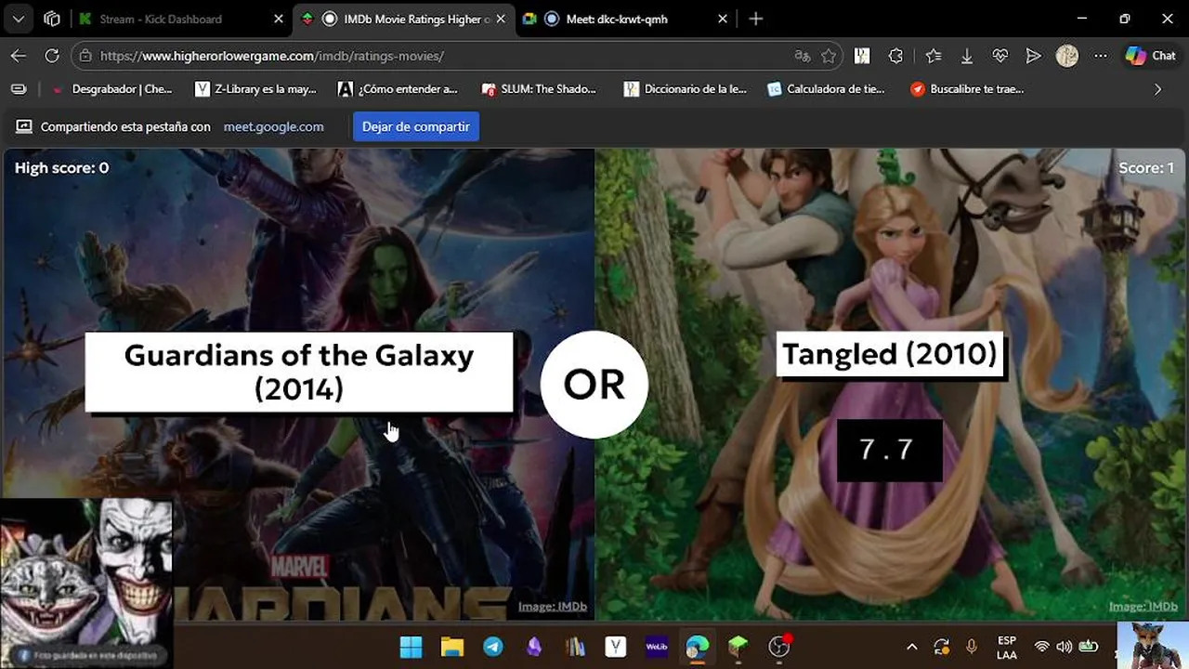Click the Joker webcam overlay thumbnail

point(86,583)
